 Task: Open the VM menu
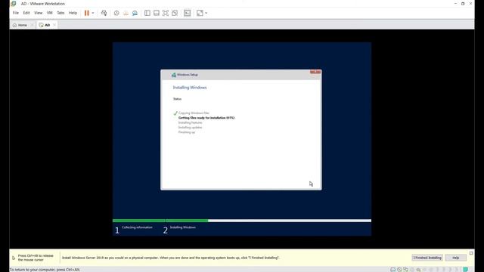coord(50,13)
